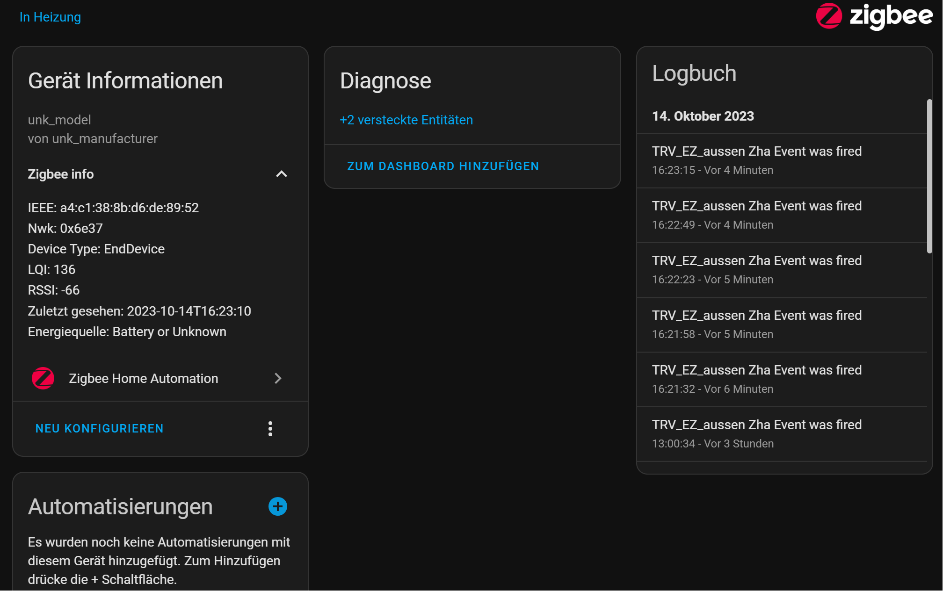The image size is (943, 591).
Task: Open log entry from 13:00:34
Action: (782, 434)
